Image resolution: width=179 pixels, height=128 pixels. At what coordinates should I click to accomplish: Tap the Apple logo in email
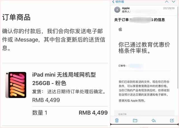click(120, 29)
